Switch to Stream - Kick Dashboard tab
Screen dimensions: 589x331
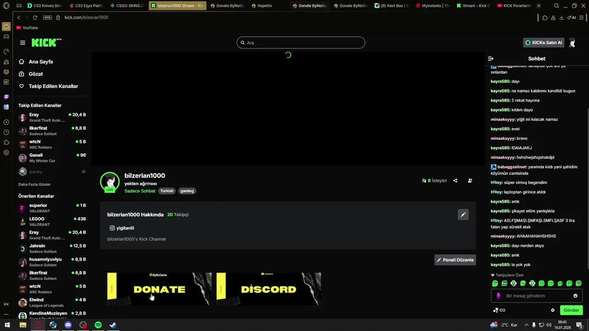coord(474,6)
